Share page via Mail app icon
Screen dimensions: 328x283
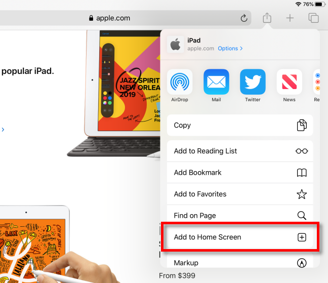pos(216,82)
